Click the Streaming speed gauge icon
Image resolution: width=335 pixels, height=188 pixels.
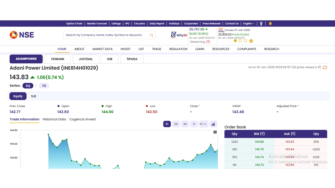tap(208, 42)
